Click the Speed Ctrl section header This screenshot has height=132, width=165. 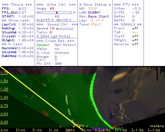pos(57,24)
